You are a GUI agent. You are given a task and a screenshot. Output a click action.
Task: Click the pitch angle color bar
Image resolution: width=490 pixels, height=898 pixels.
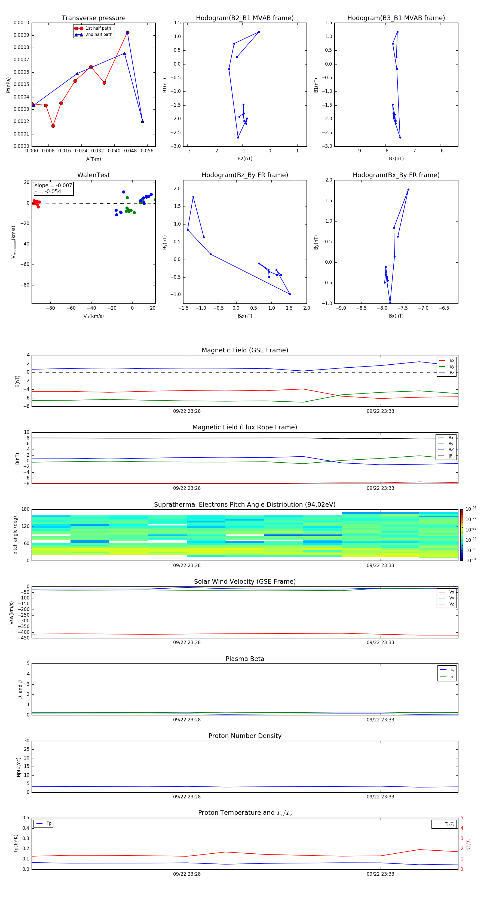click(462, 535)
